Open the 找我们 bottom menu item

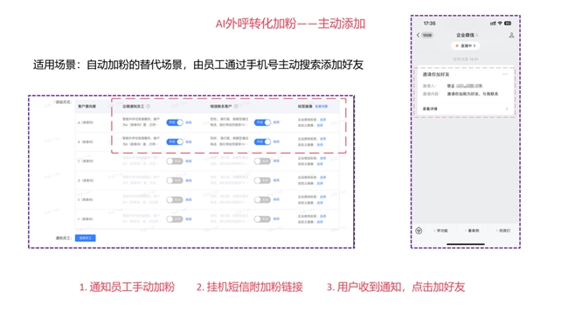[504, 231]
